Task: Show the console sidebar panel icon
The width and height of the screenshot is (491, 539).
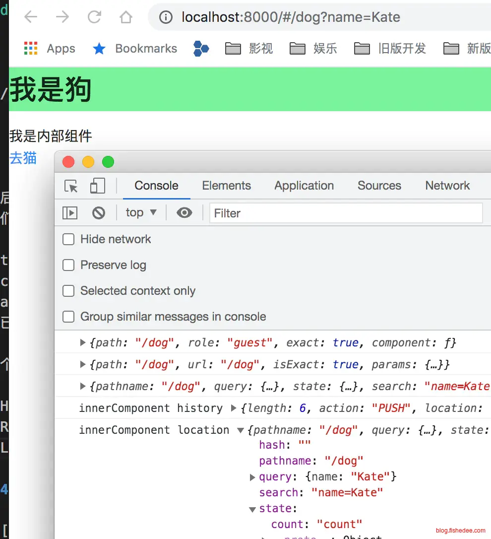Action: [70, 213]
